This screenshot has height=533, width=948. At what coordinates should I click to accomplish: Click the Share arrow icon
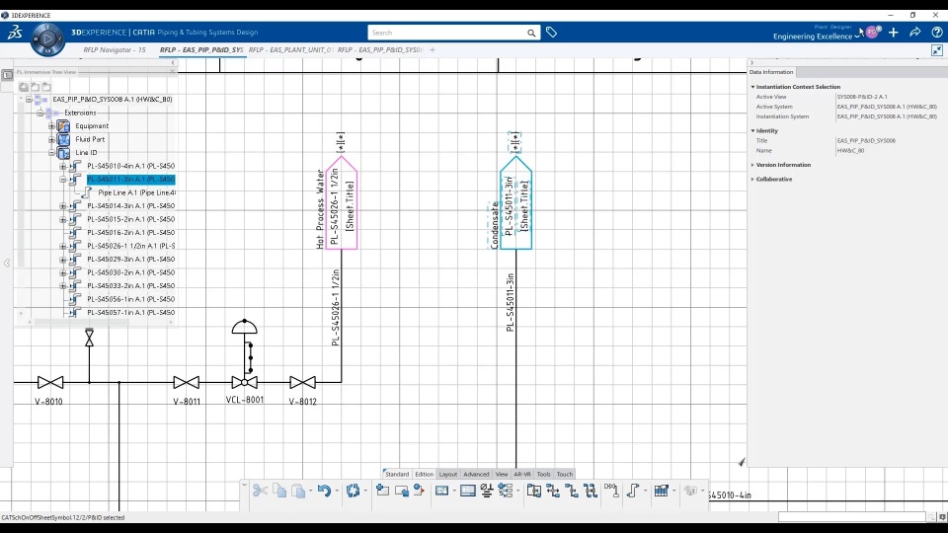point(915,32)
